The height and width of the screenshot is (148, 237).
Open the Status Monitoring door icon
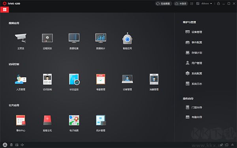(74, 79)
